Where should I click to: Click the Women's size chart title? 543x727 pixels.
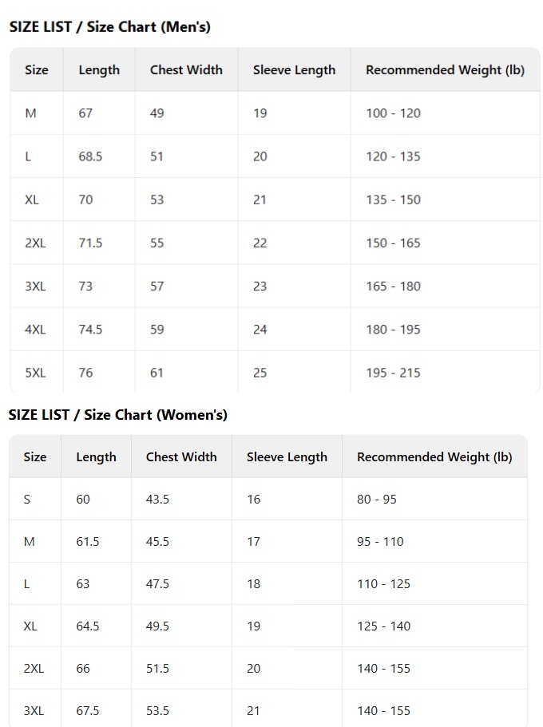point(117,415)
